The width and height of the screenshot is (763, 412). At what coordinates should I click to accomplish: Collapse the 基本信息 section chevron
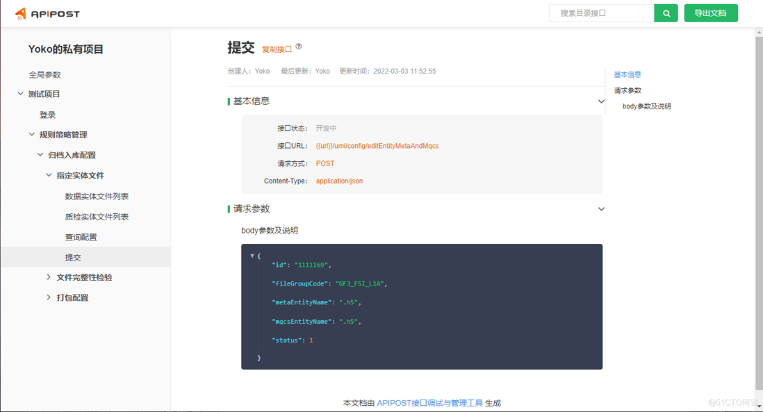[602, 101]
